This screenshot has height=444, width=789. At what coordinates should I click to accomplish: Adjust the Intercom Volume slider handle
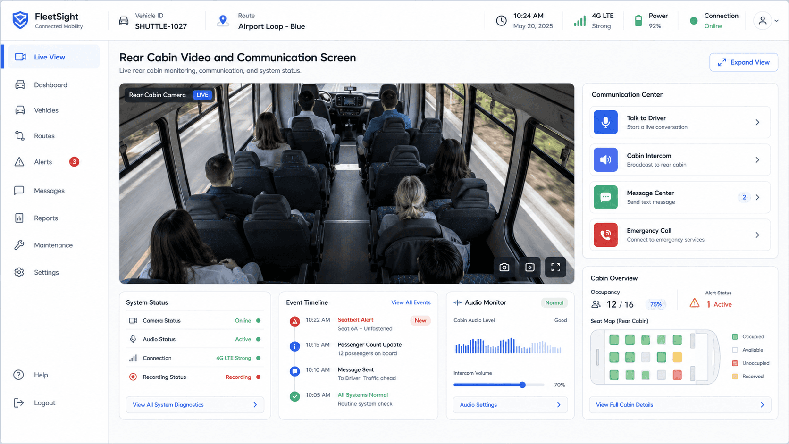[522, 385]
